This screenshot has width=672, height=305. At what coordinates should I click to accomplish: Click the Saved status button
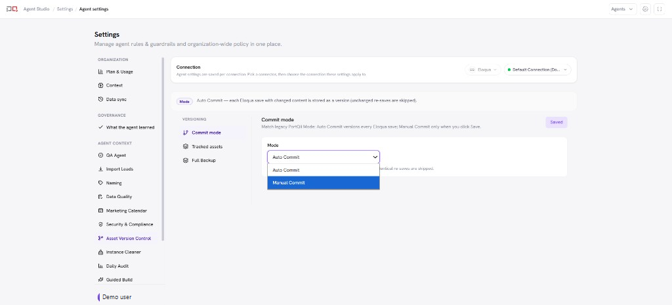click(556, 122)
